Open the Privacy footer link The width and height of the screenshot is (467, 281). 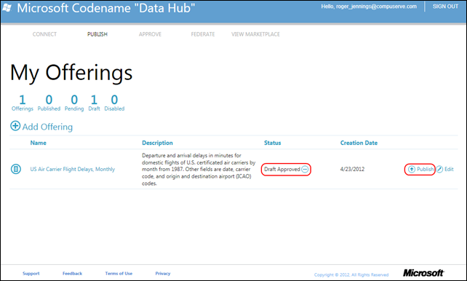click(x=163, y=274)
